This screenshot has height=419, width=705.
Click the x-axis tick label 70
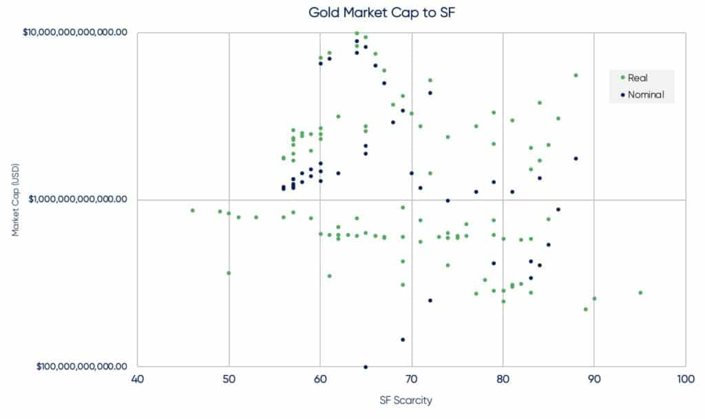(412, 379)
